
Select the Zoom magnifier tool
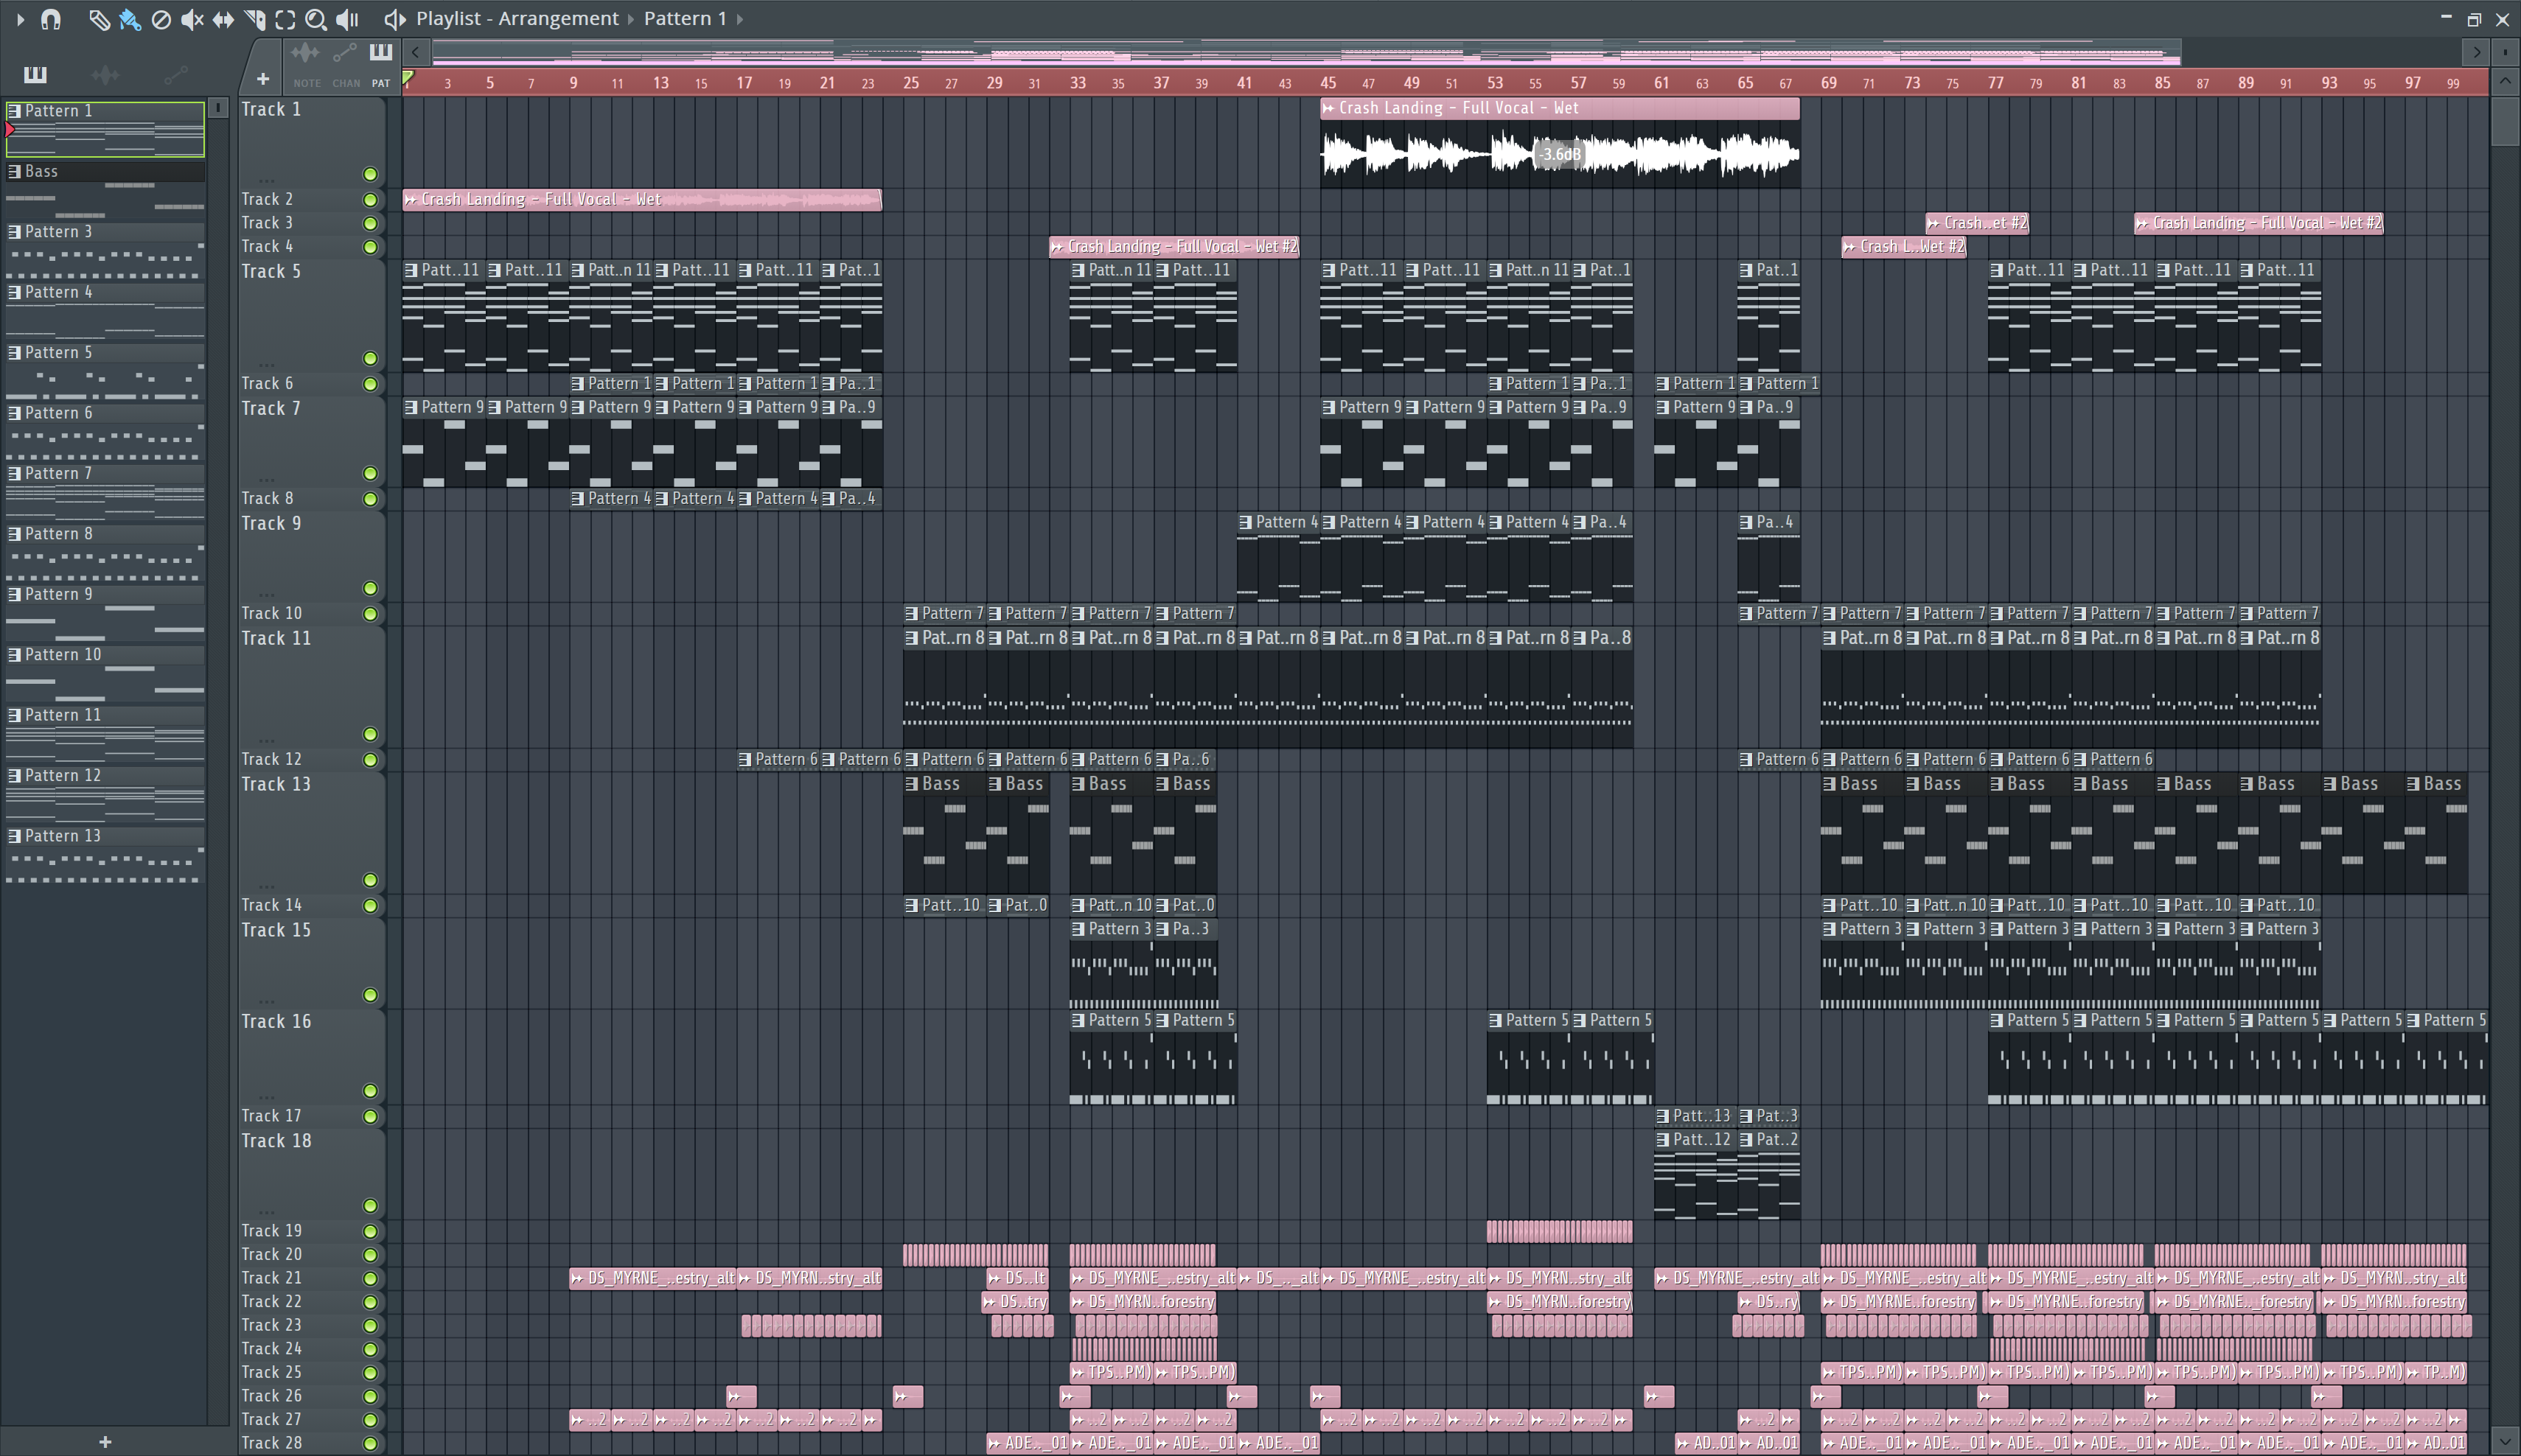click(315, 19)
